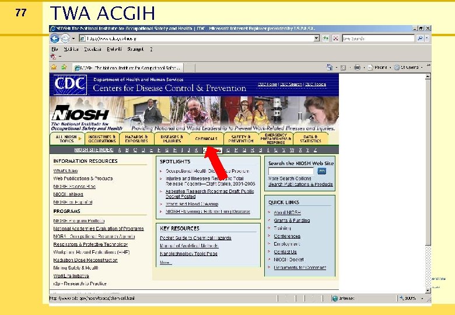Image resolution: width=455 pixels, height=315 pixels.
Task: Open the fourth menu bar item
Action: coord(114,49)
